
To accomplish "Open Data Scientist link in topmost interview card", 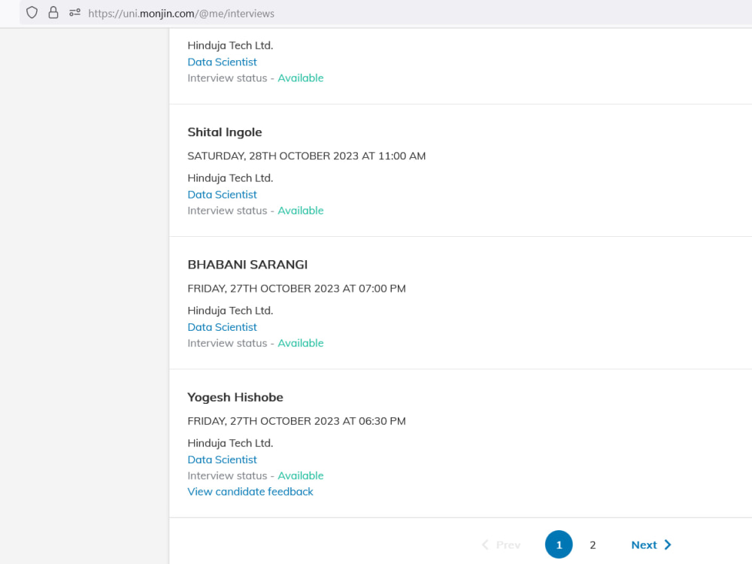I will (x=222, y=62).
